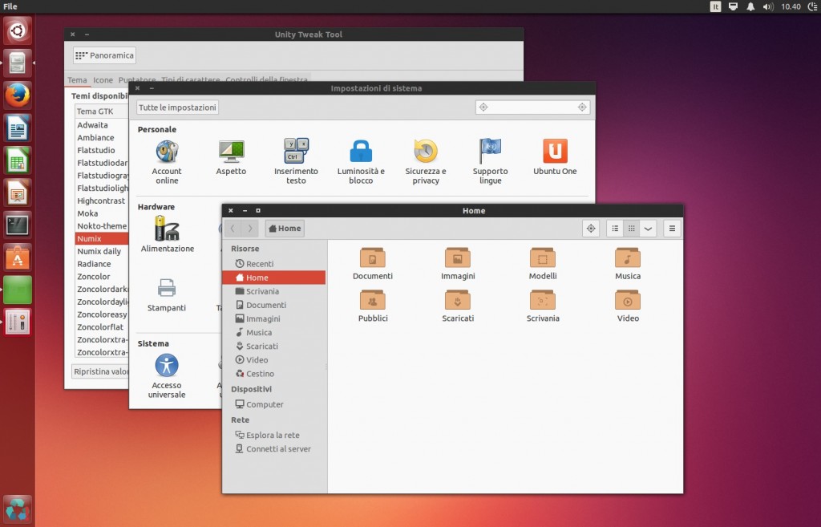Click the Panoramica button
The width and height of the screenshot is (821, 527).
(x=104, y=55)
